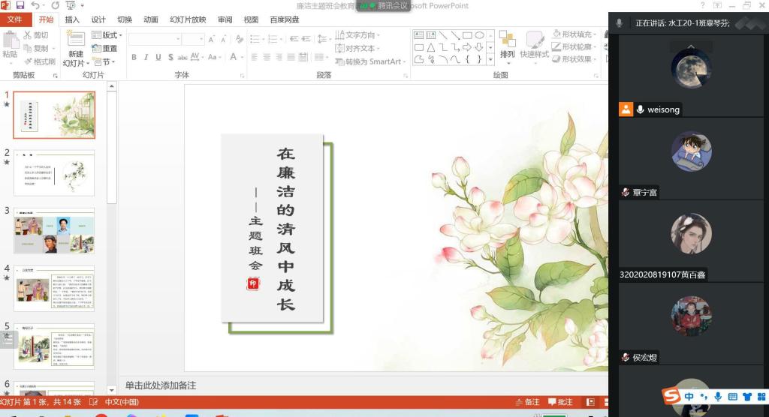Screen dimensions: 769x417
Task: Toggle italic formatting
Action: (146, 58)
